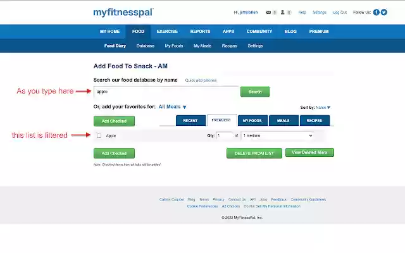Open the 1 medium serving size dropdown
The width and height of the screenshot is (405, 253).
[277, 135]
